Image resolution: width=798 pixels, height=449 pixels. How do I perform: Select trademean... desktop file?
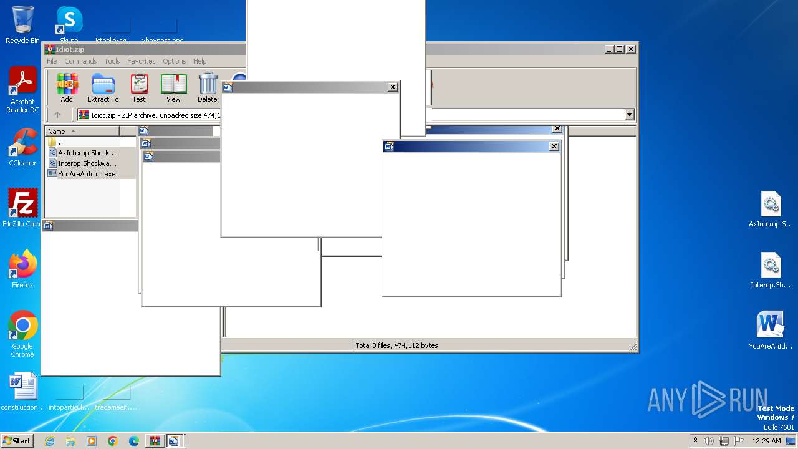(x=116, y=397)
